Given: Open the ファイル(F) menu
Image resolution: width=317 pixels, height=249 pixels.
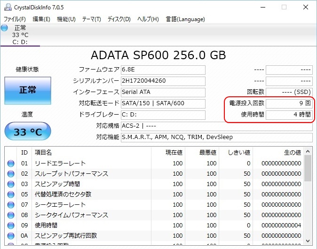Looking at the screenshot, I should [x=15, y=19].
